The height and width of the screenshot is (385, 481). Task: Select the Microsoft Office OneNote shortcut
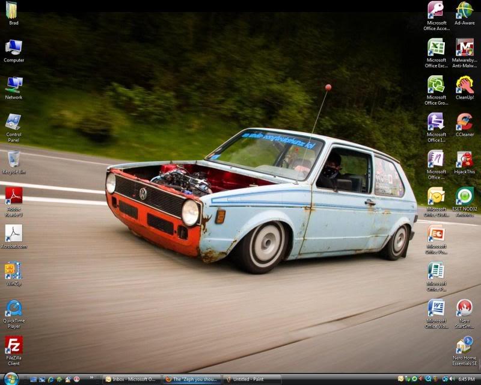pyautogui.click(x=437, y=165)
